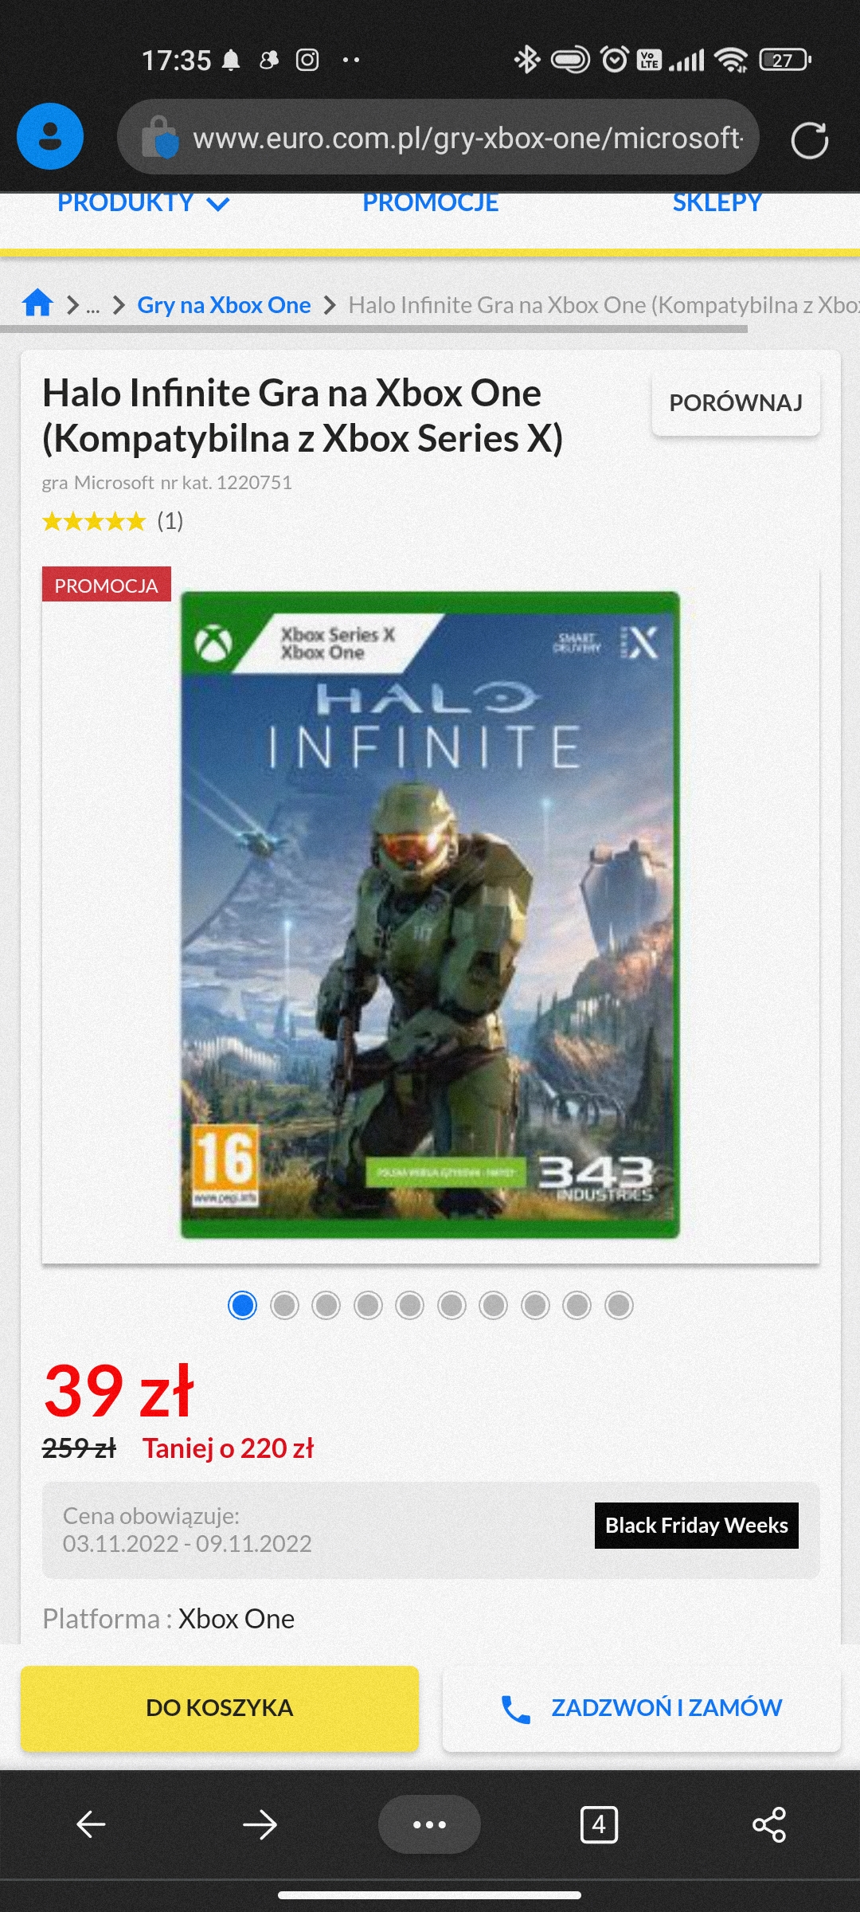Open the browser three-dot menu
The height and width of the screenshot is (1912, 860).
point(429,1824)
